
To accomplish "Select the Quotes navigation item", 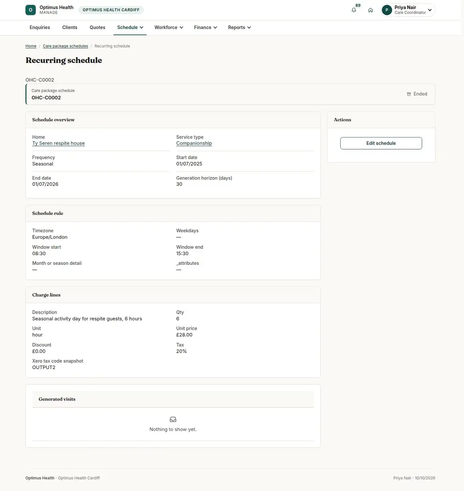I will (97, 27).
